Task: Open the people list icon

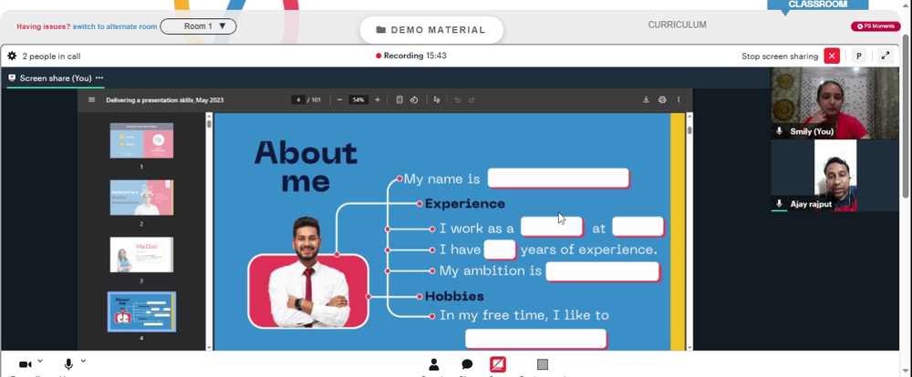Action: 434,364
